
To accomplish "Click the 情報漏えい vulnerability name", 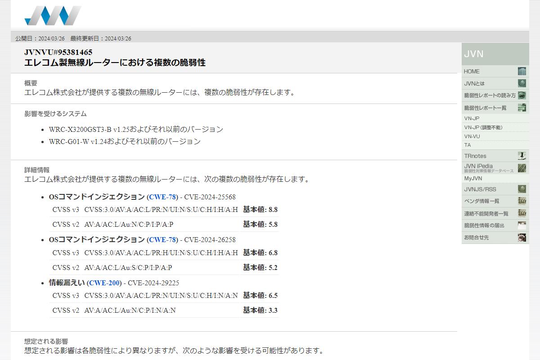I will tap(67, 283).
